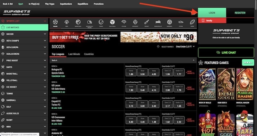Viewport: 257px width, 136px height.
Task: Click the Aussie Rules ball icon in sidebar
Action: coord(3,113)
